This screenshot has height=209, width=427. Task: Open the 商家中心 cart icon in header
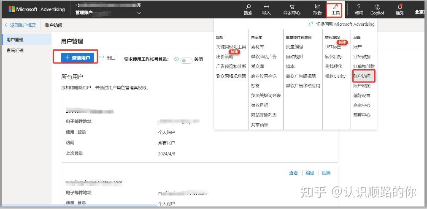292,6
